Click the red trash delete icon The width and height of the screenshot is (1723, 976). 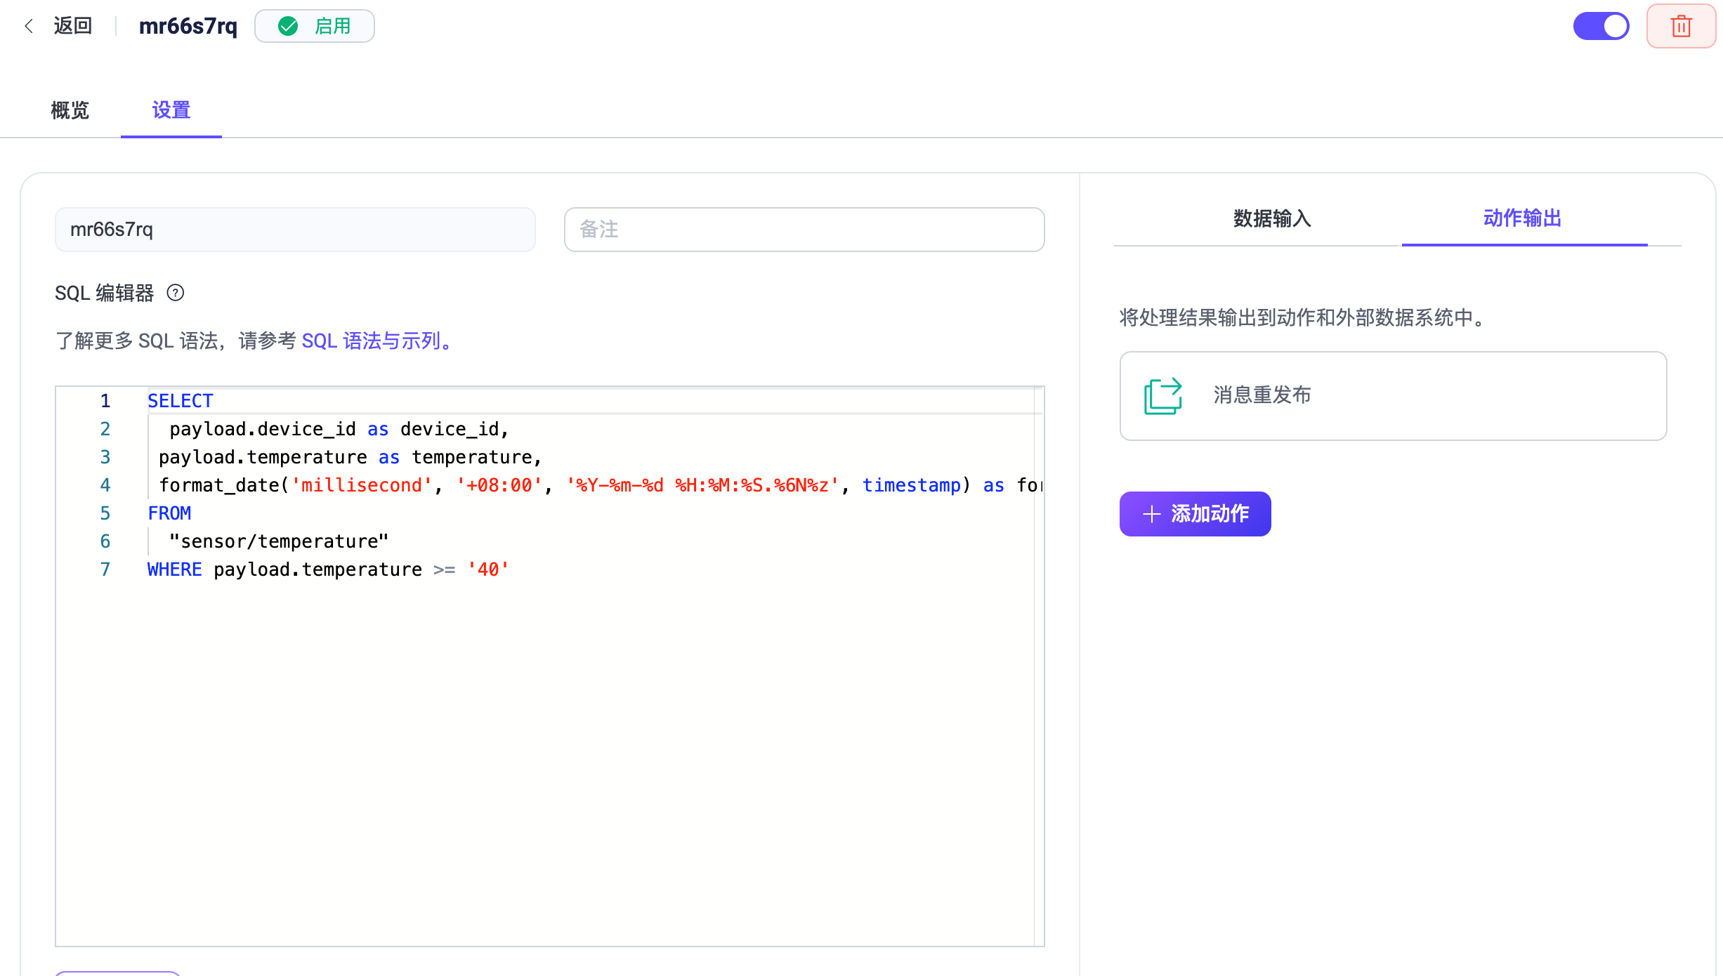(1681, 27)
